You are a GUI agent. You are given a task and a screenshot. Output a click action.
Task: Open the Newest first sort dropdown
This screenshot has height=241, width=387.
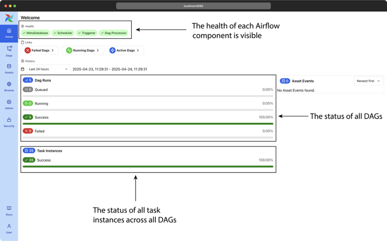click(x=368, y=81)
